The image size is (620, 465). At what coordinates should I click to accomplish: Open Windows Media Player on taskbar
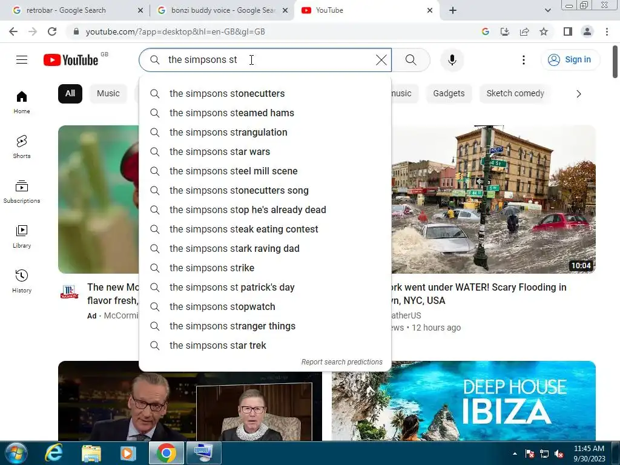coord(128,453)
